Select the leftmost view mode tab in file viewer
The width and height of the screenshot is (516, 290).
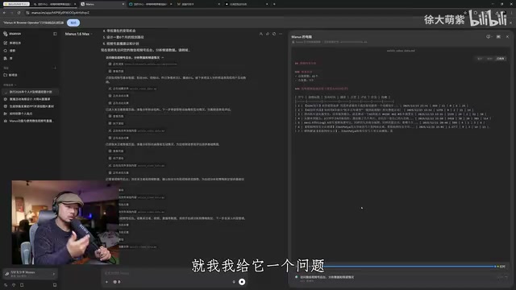pos(480,59)
